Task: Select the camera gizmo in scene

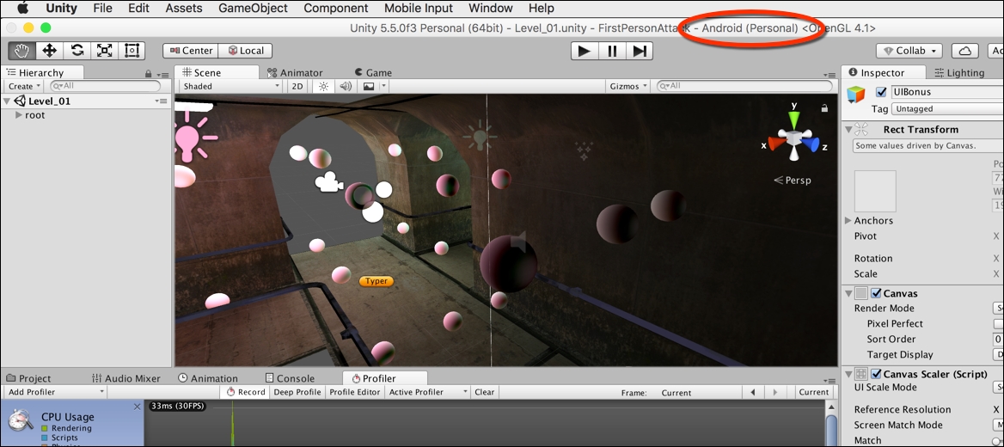Action: pos(328,182)
